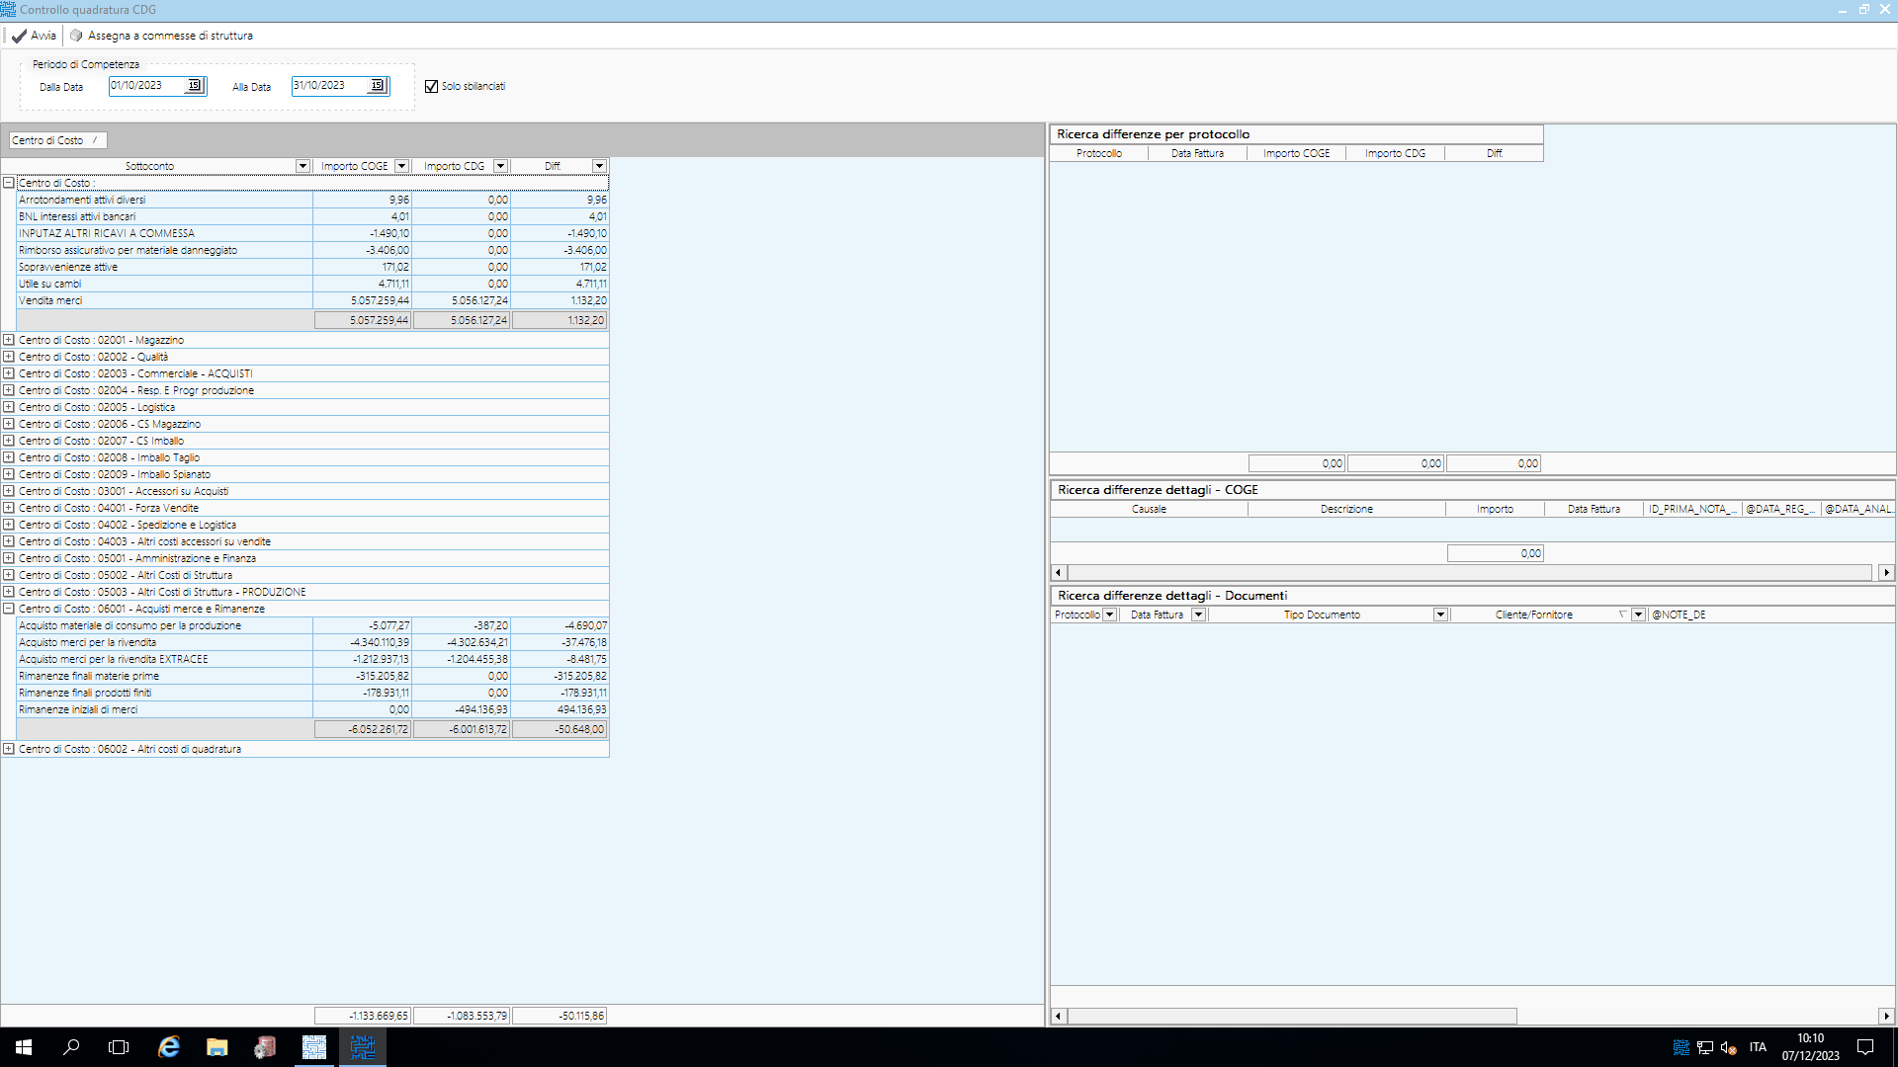Click the Dalla Data input field
This screenshot has height=1067, width=1898.
[147, 86]
